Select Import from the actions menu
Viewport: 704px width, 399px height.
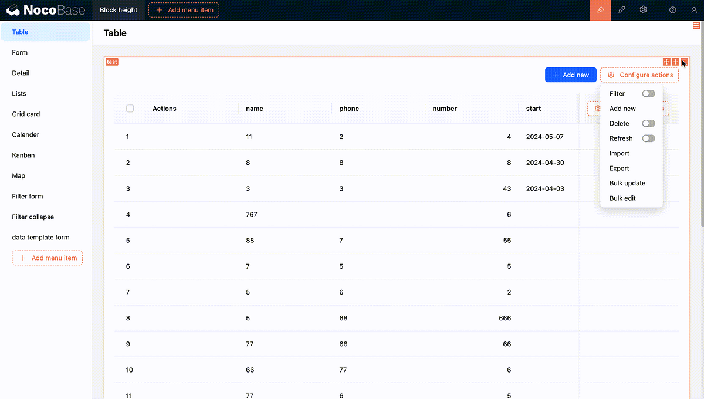(x=619, y=153)
